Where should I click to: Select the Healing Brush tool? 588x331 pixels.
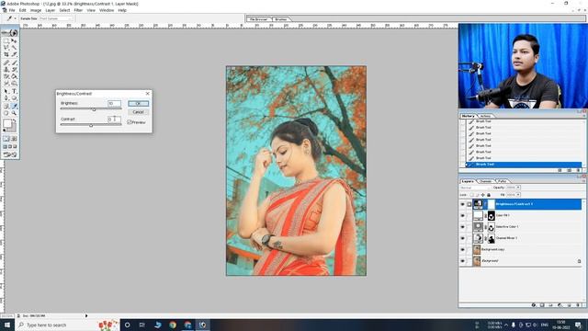pyautogui.click(x=6, y=63)
